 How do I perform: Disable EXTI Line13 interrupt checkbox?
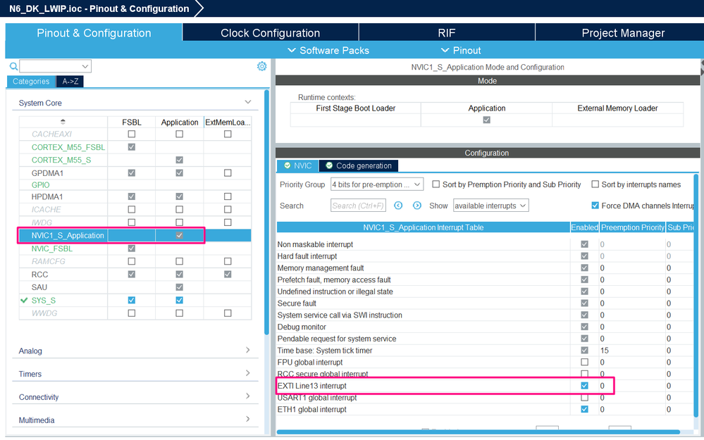click(584, 385)
